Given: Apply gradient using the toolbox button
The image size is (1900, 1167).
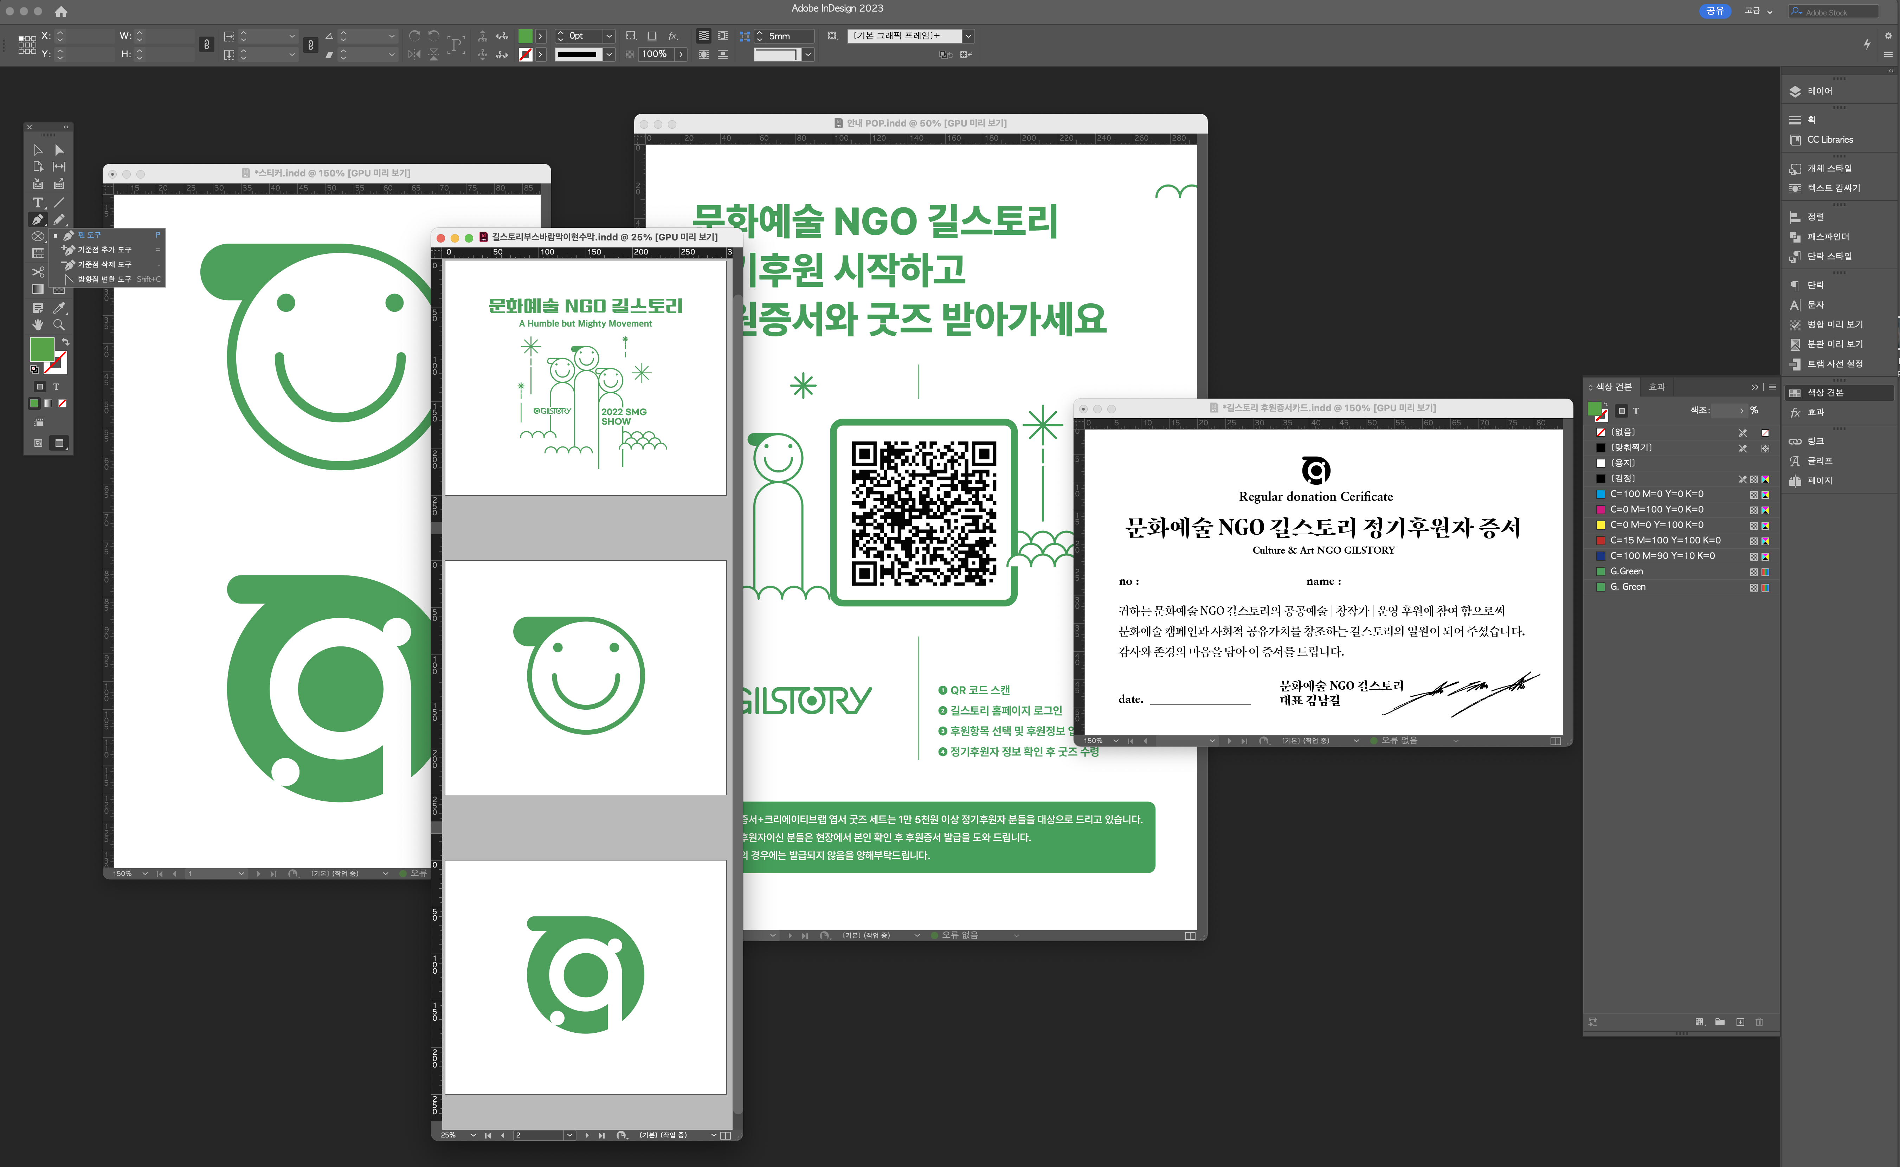Looking at the screenshot, I should [48, 403].
